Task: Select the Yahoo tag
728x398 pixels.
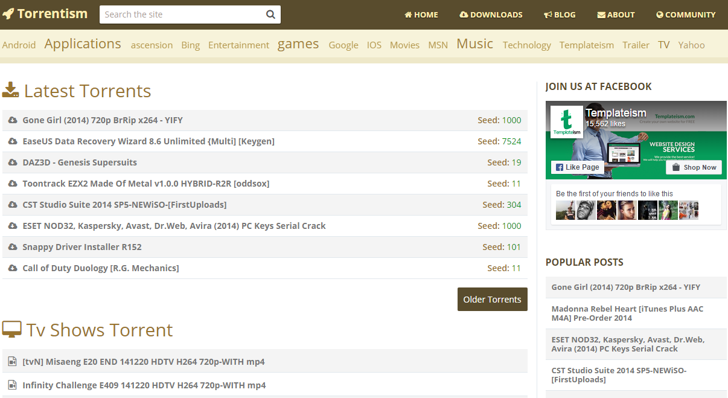Action: (x=691, y=45)
